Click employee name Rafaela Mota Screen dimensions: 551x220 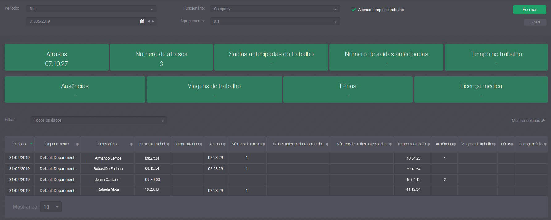[108, 189]
